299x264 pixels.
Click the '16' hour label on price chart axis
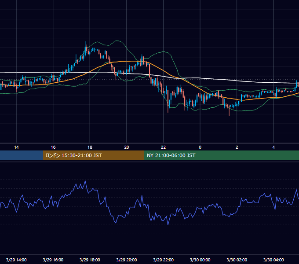tap(53, 147)
